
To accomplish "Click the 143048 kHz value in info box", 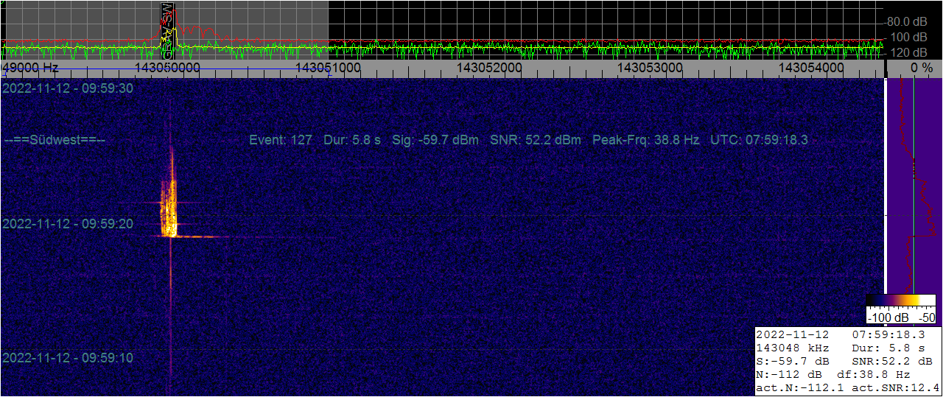I will pos(793,348).
